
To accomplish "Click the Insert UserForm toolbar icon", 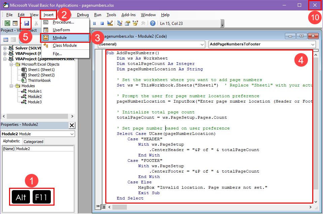I will click(15, 23).
